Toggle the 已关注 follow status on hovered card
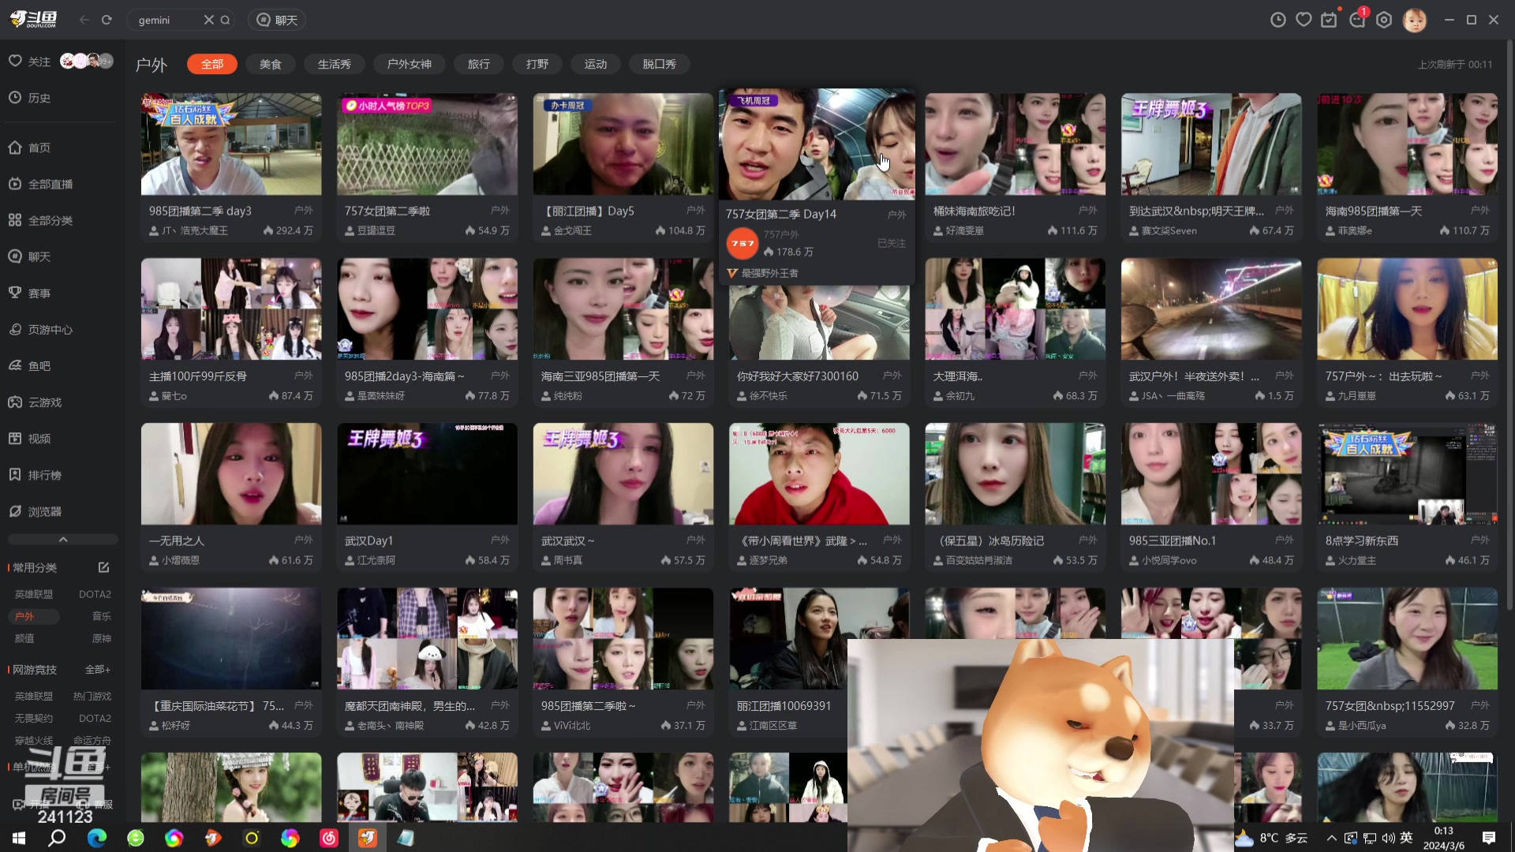This screenshot has width=1515, height=852. (891, 243)
